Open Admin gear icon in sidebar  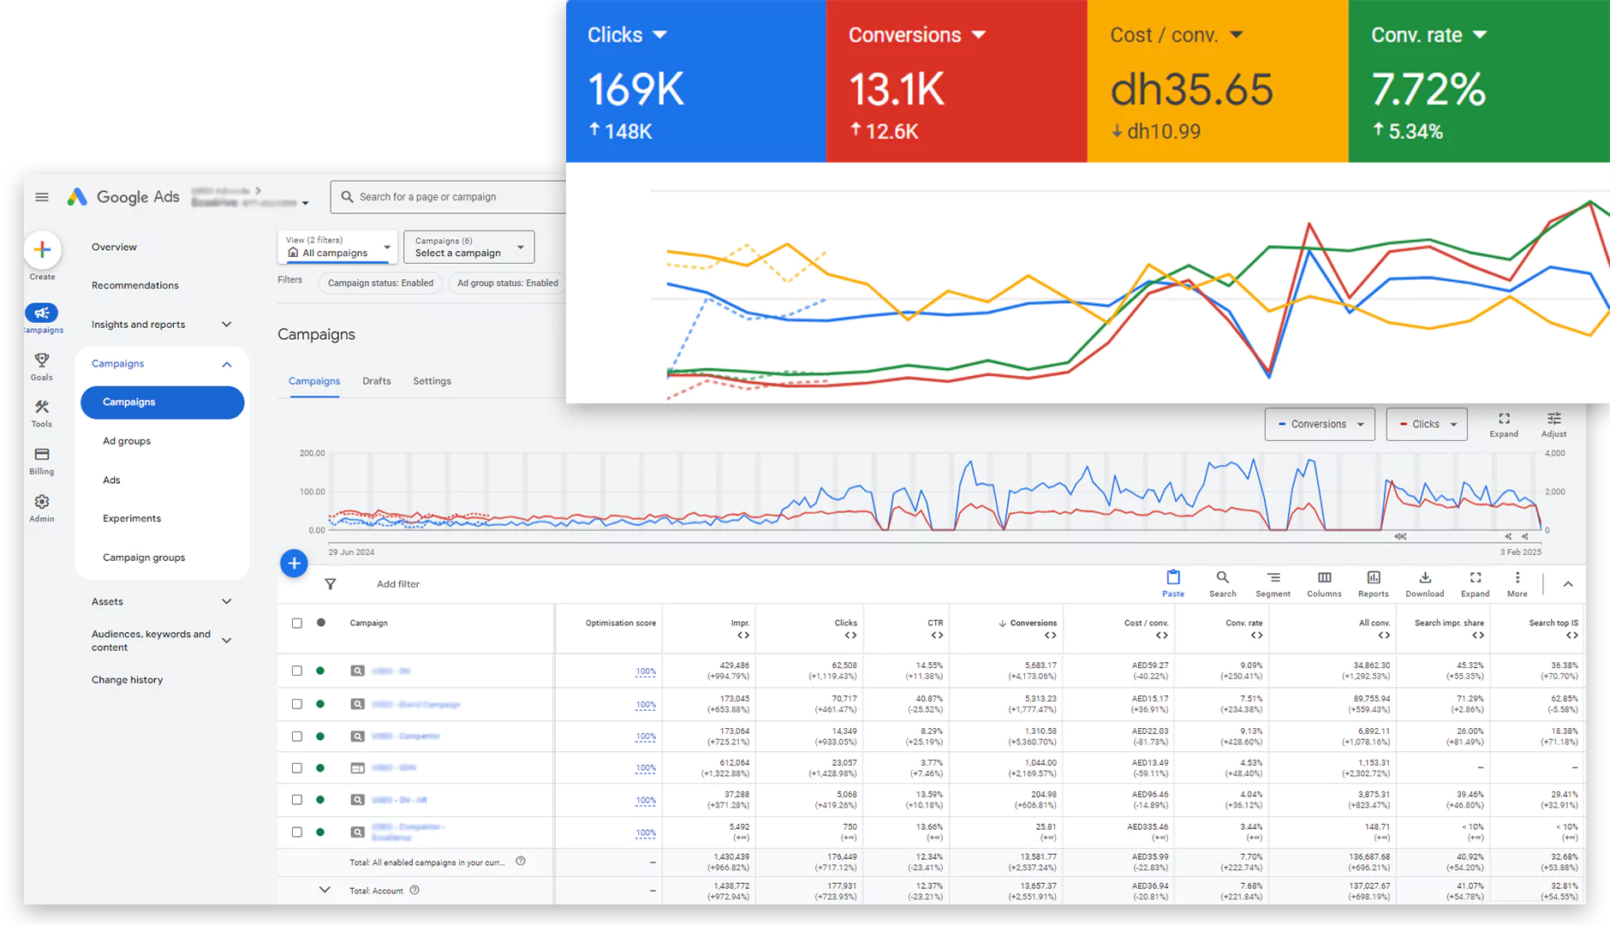(41, 503)
